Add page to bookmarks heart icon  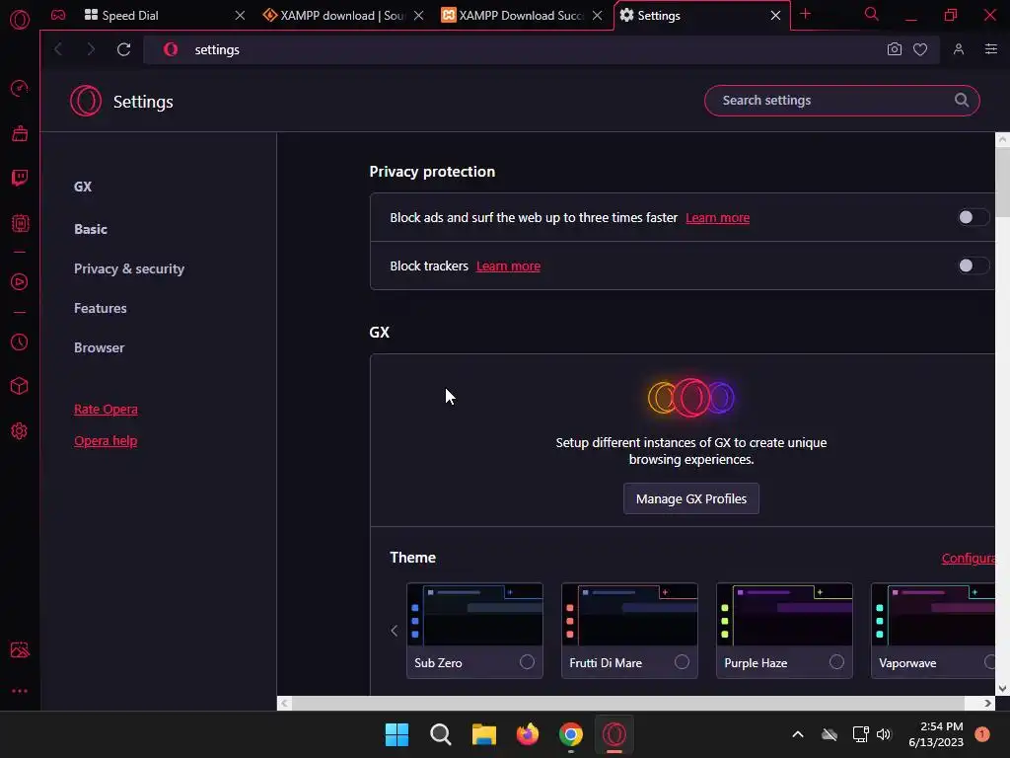click(x=920, y=49)
